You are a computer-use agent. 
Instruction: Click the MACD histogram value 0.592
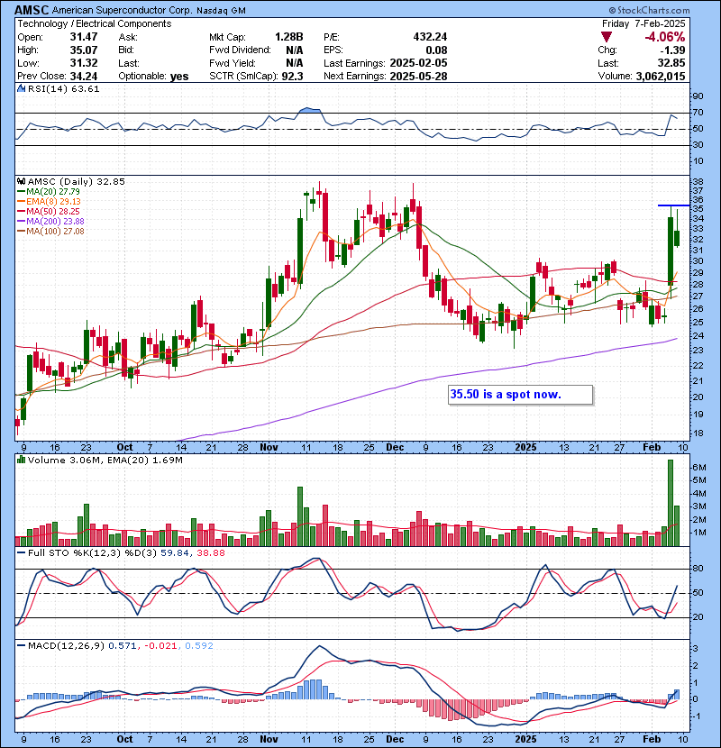coord(199,645)
